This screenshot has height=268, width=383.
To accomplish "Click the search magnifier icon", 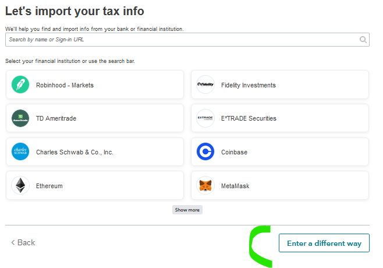I will tap(363, 40).
